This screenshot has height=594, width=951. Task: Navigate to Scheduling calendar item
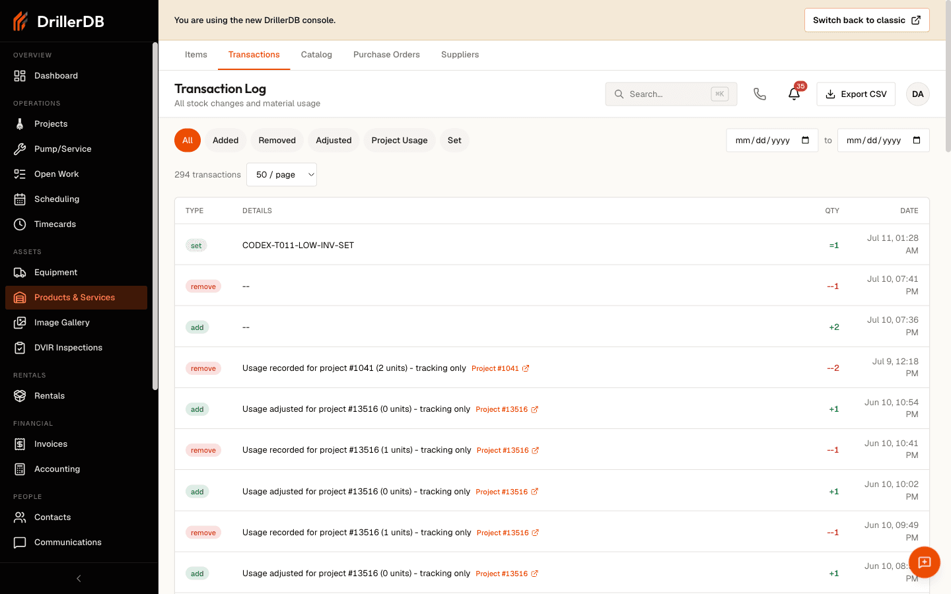(76, 199)
